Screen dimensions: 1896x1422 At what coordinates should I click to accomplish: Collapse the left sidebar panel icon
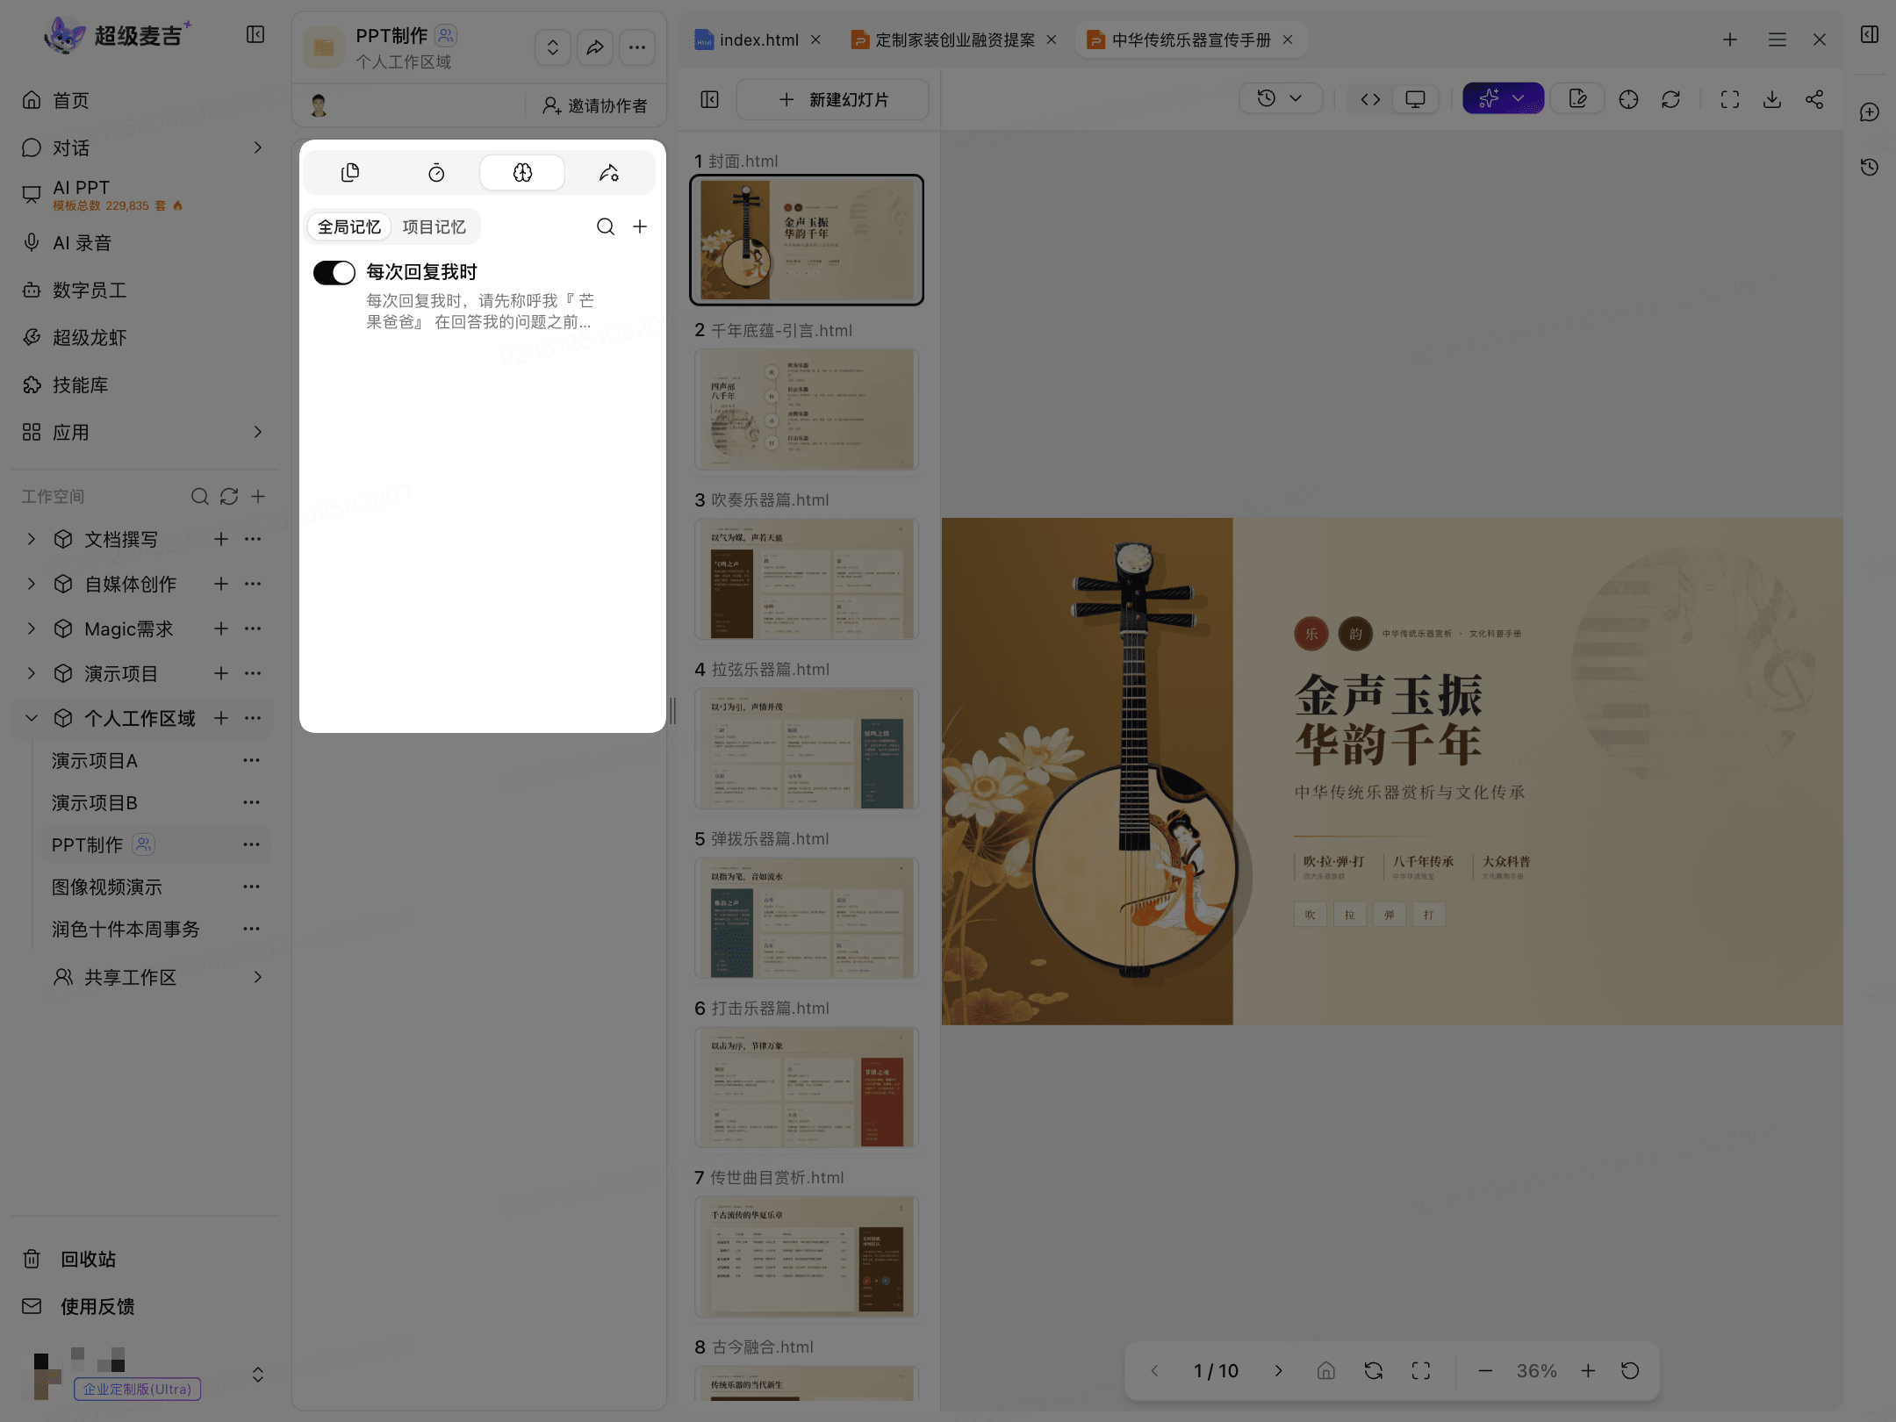[255, 34]
